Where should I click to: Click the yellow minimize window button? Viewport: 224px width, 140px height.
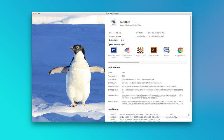tap(36, 13)
